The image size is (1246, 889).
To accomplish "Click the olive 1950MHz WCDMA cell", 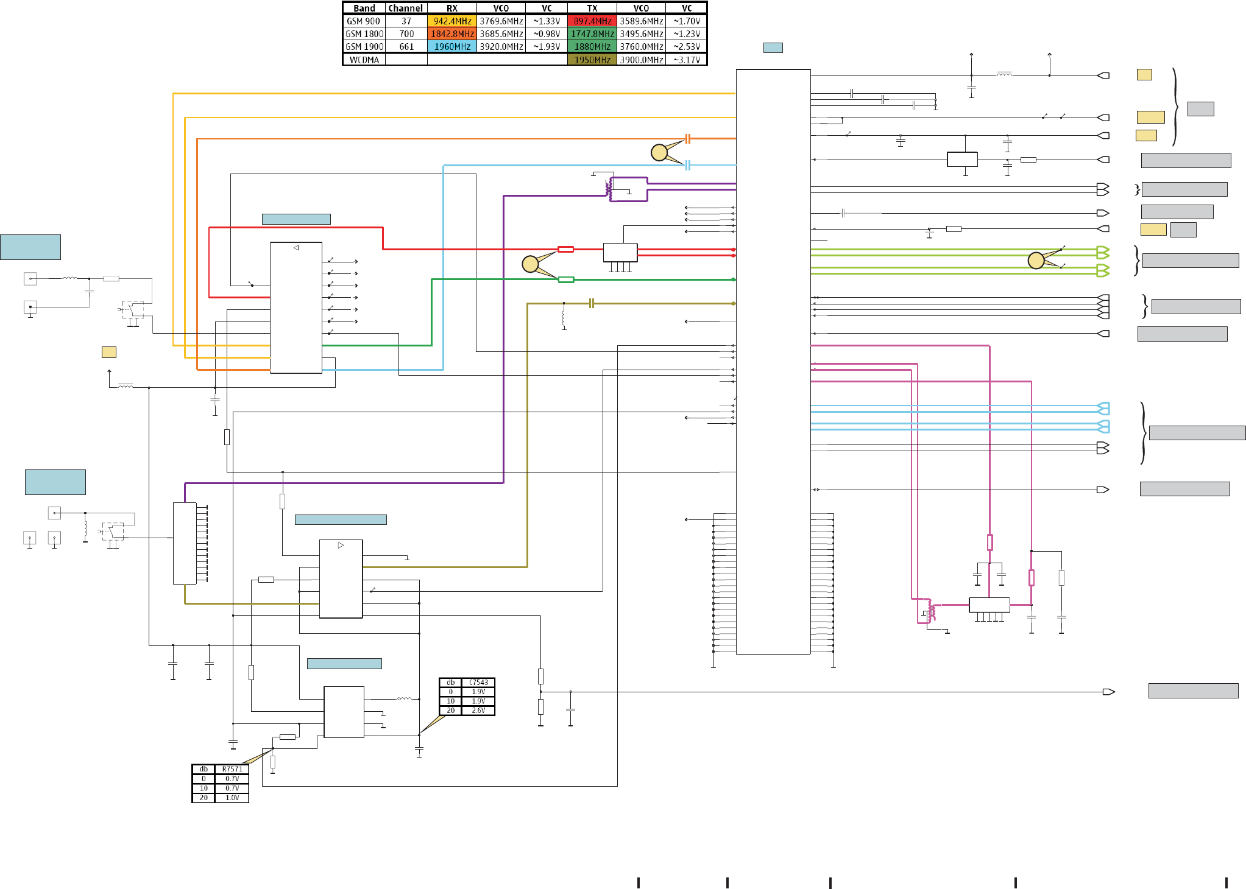I will 592,60.
